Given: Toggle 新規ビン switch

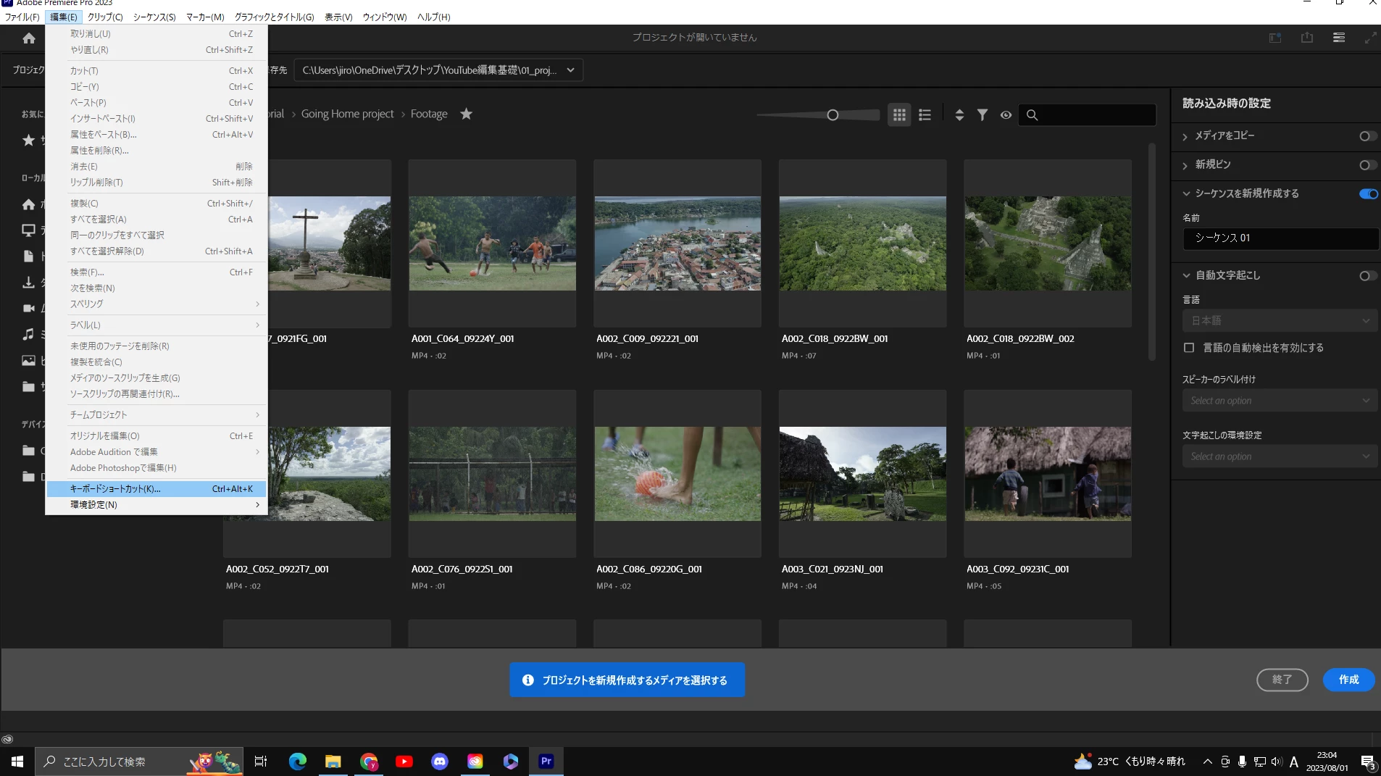Looking at the screenshot, I should [x=1368, y=165].
